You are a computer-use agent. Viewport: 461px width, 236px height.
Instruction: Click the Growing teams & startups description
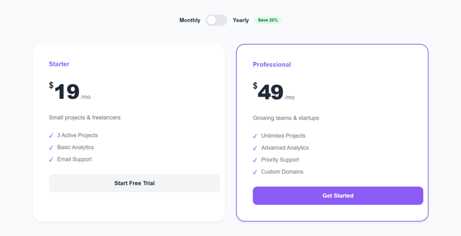click(x=286, y=118)
